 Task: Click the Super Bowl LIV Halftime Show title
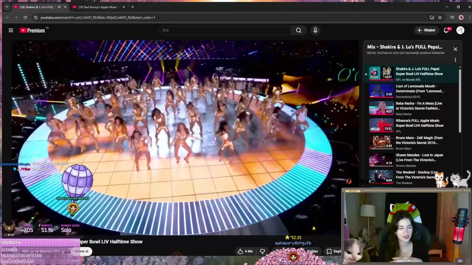click(111, 242)
